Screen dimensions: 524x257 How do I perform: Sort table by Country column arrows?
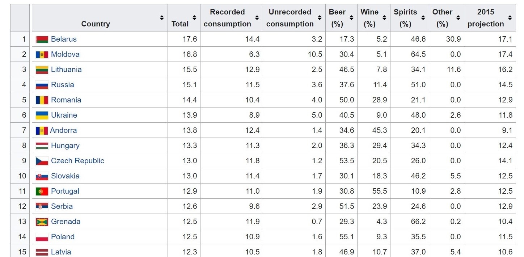coord(162,18)
